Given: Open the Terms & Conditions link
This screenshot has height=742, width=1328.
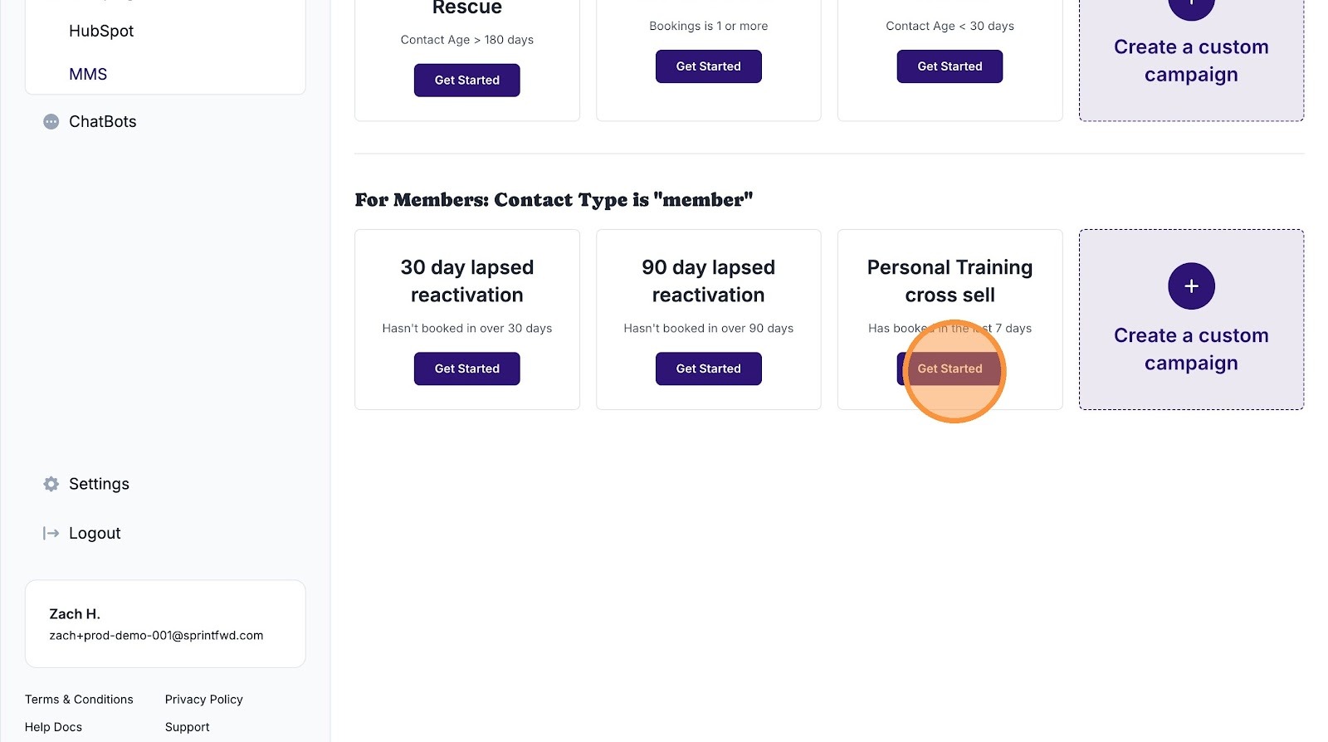Looking at the screenshot, I should pos(79,700).
